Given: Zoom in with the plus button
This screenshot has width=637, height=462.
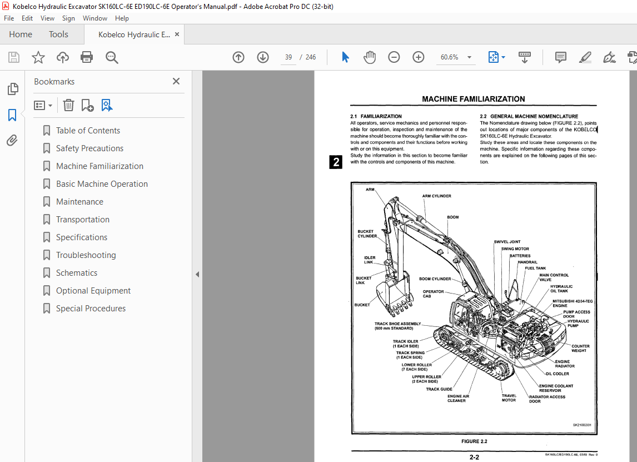Looking at the screenshot, I should tap(419, 57).
